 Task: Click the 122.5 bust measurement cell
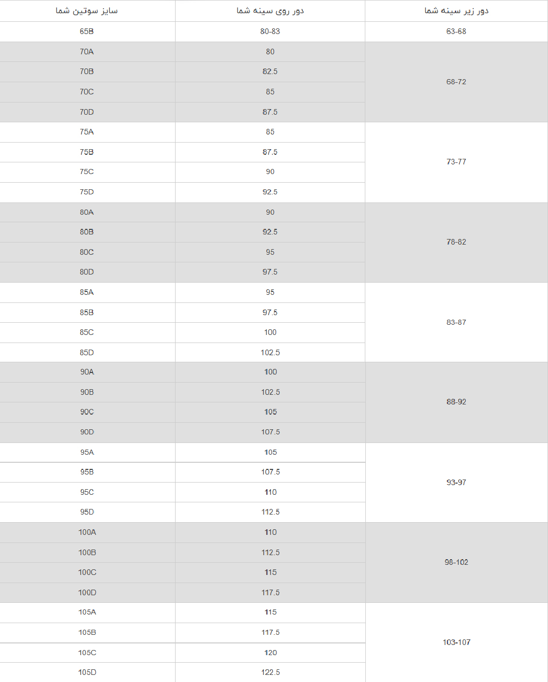(270, 672)
